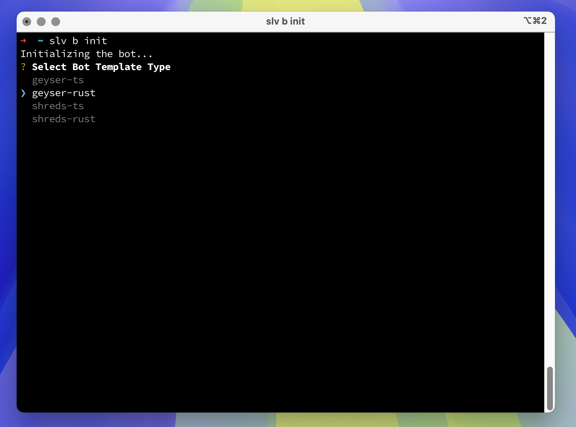Click the cyan tilde directory indicator
This screenshot has height=427, width=576.
click(40, 41)
